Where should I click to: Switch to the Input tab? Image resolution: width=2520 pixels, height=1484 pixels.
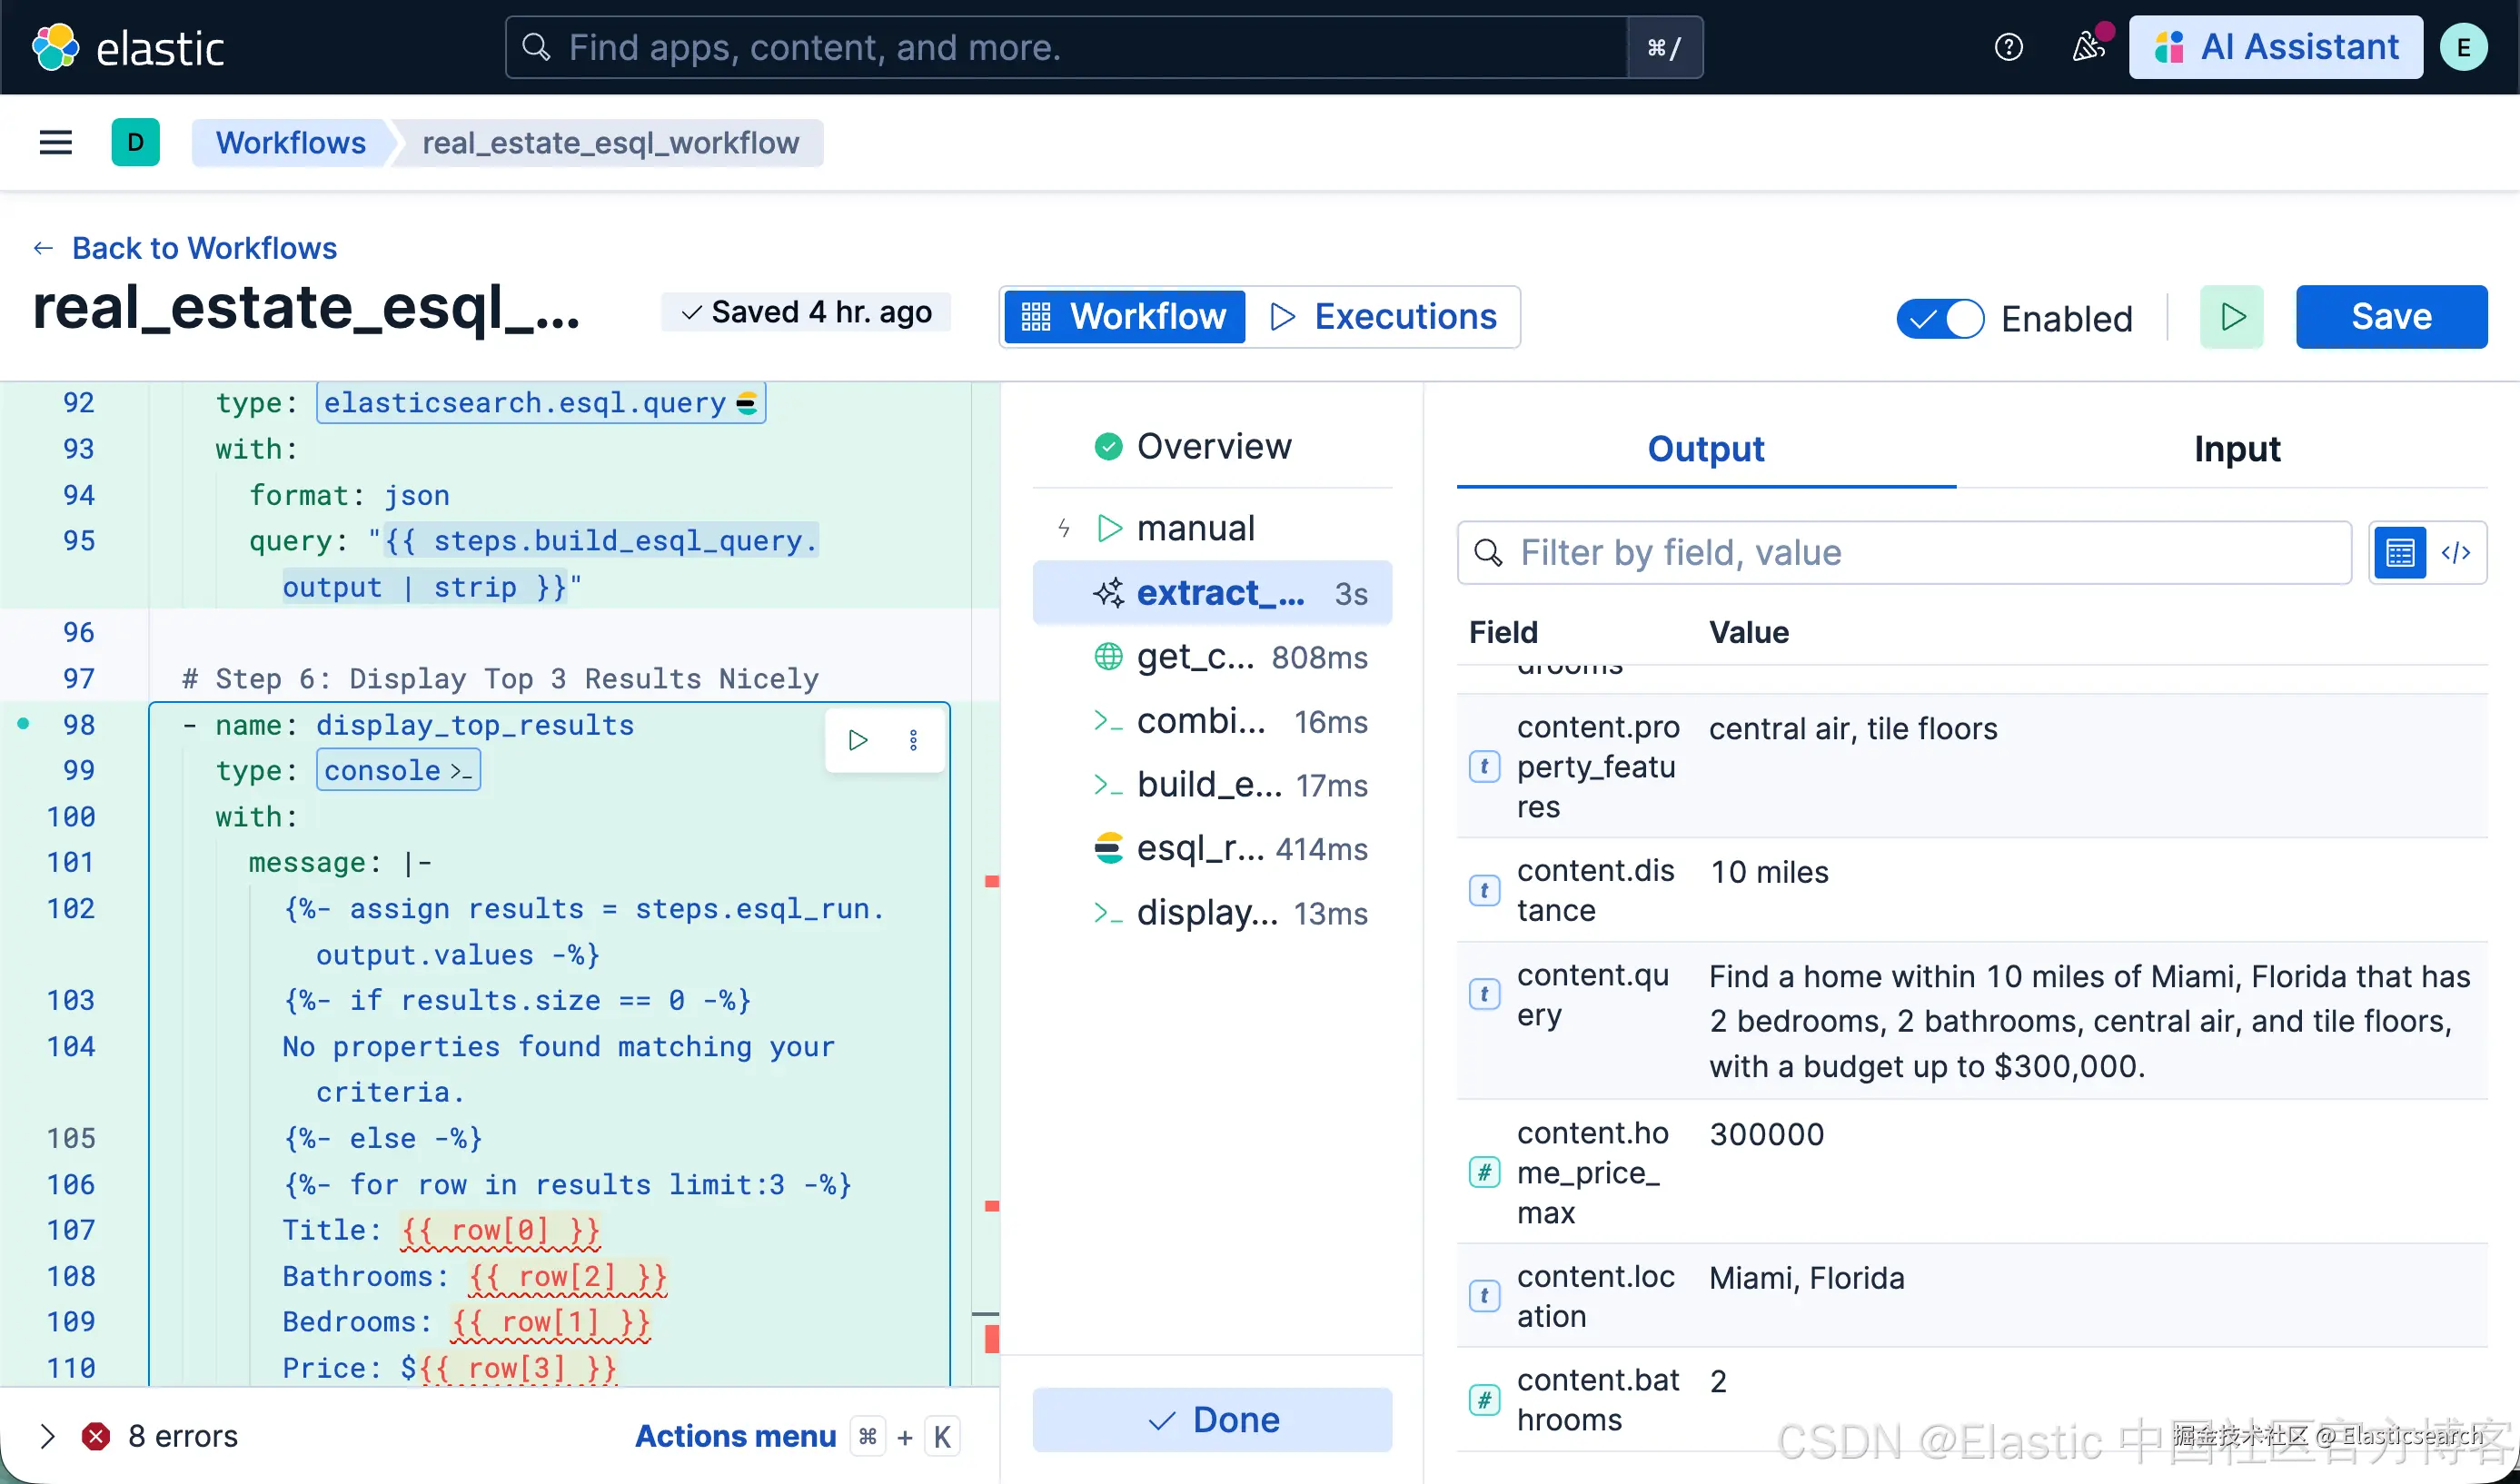click(x=2236, y=449)
